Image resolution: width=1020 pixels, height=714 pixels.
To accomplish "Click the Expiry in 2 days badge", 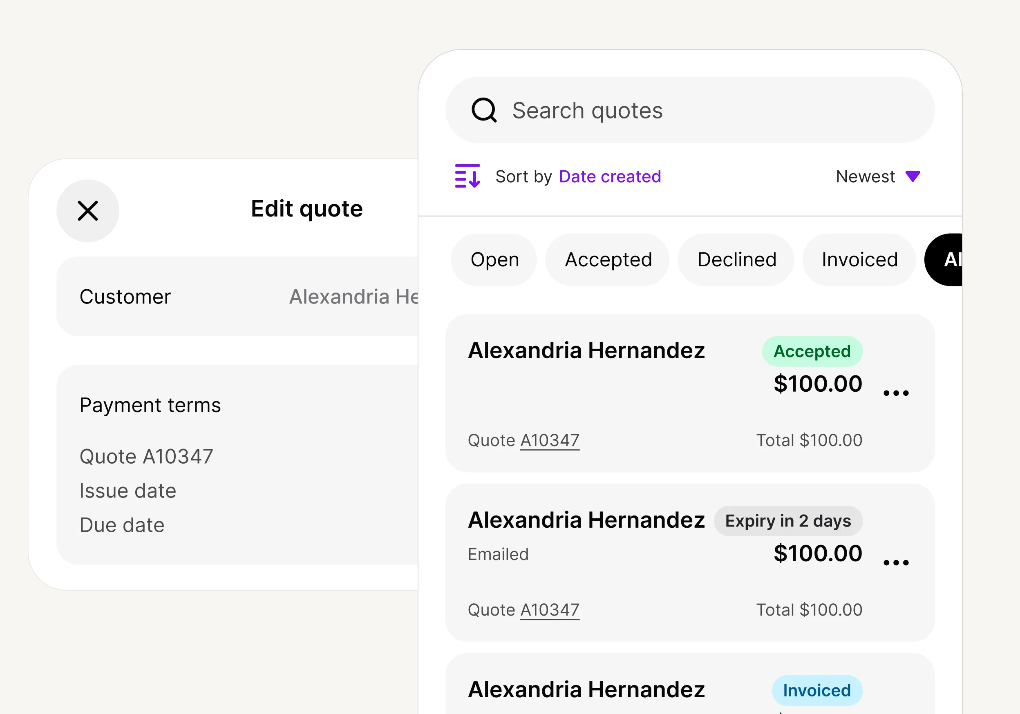I will tap(787, 521).
